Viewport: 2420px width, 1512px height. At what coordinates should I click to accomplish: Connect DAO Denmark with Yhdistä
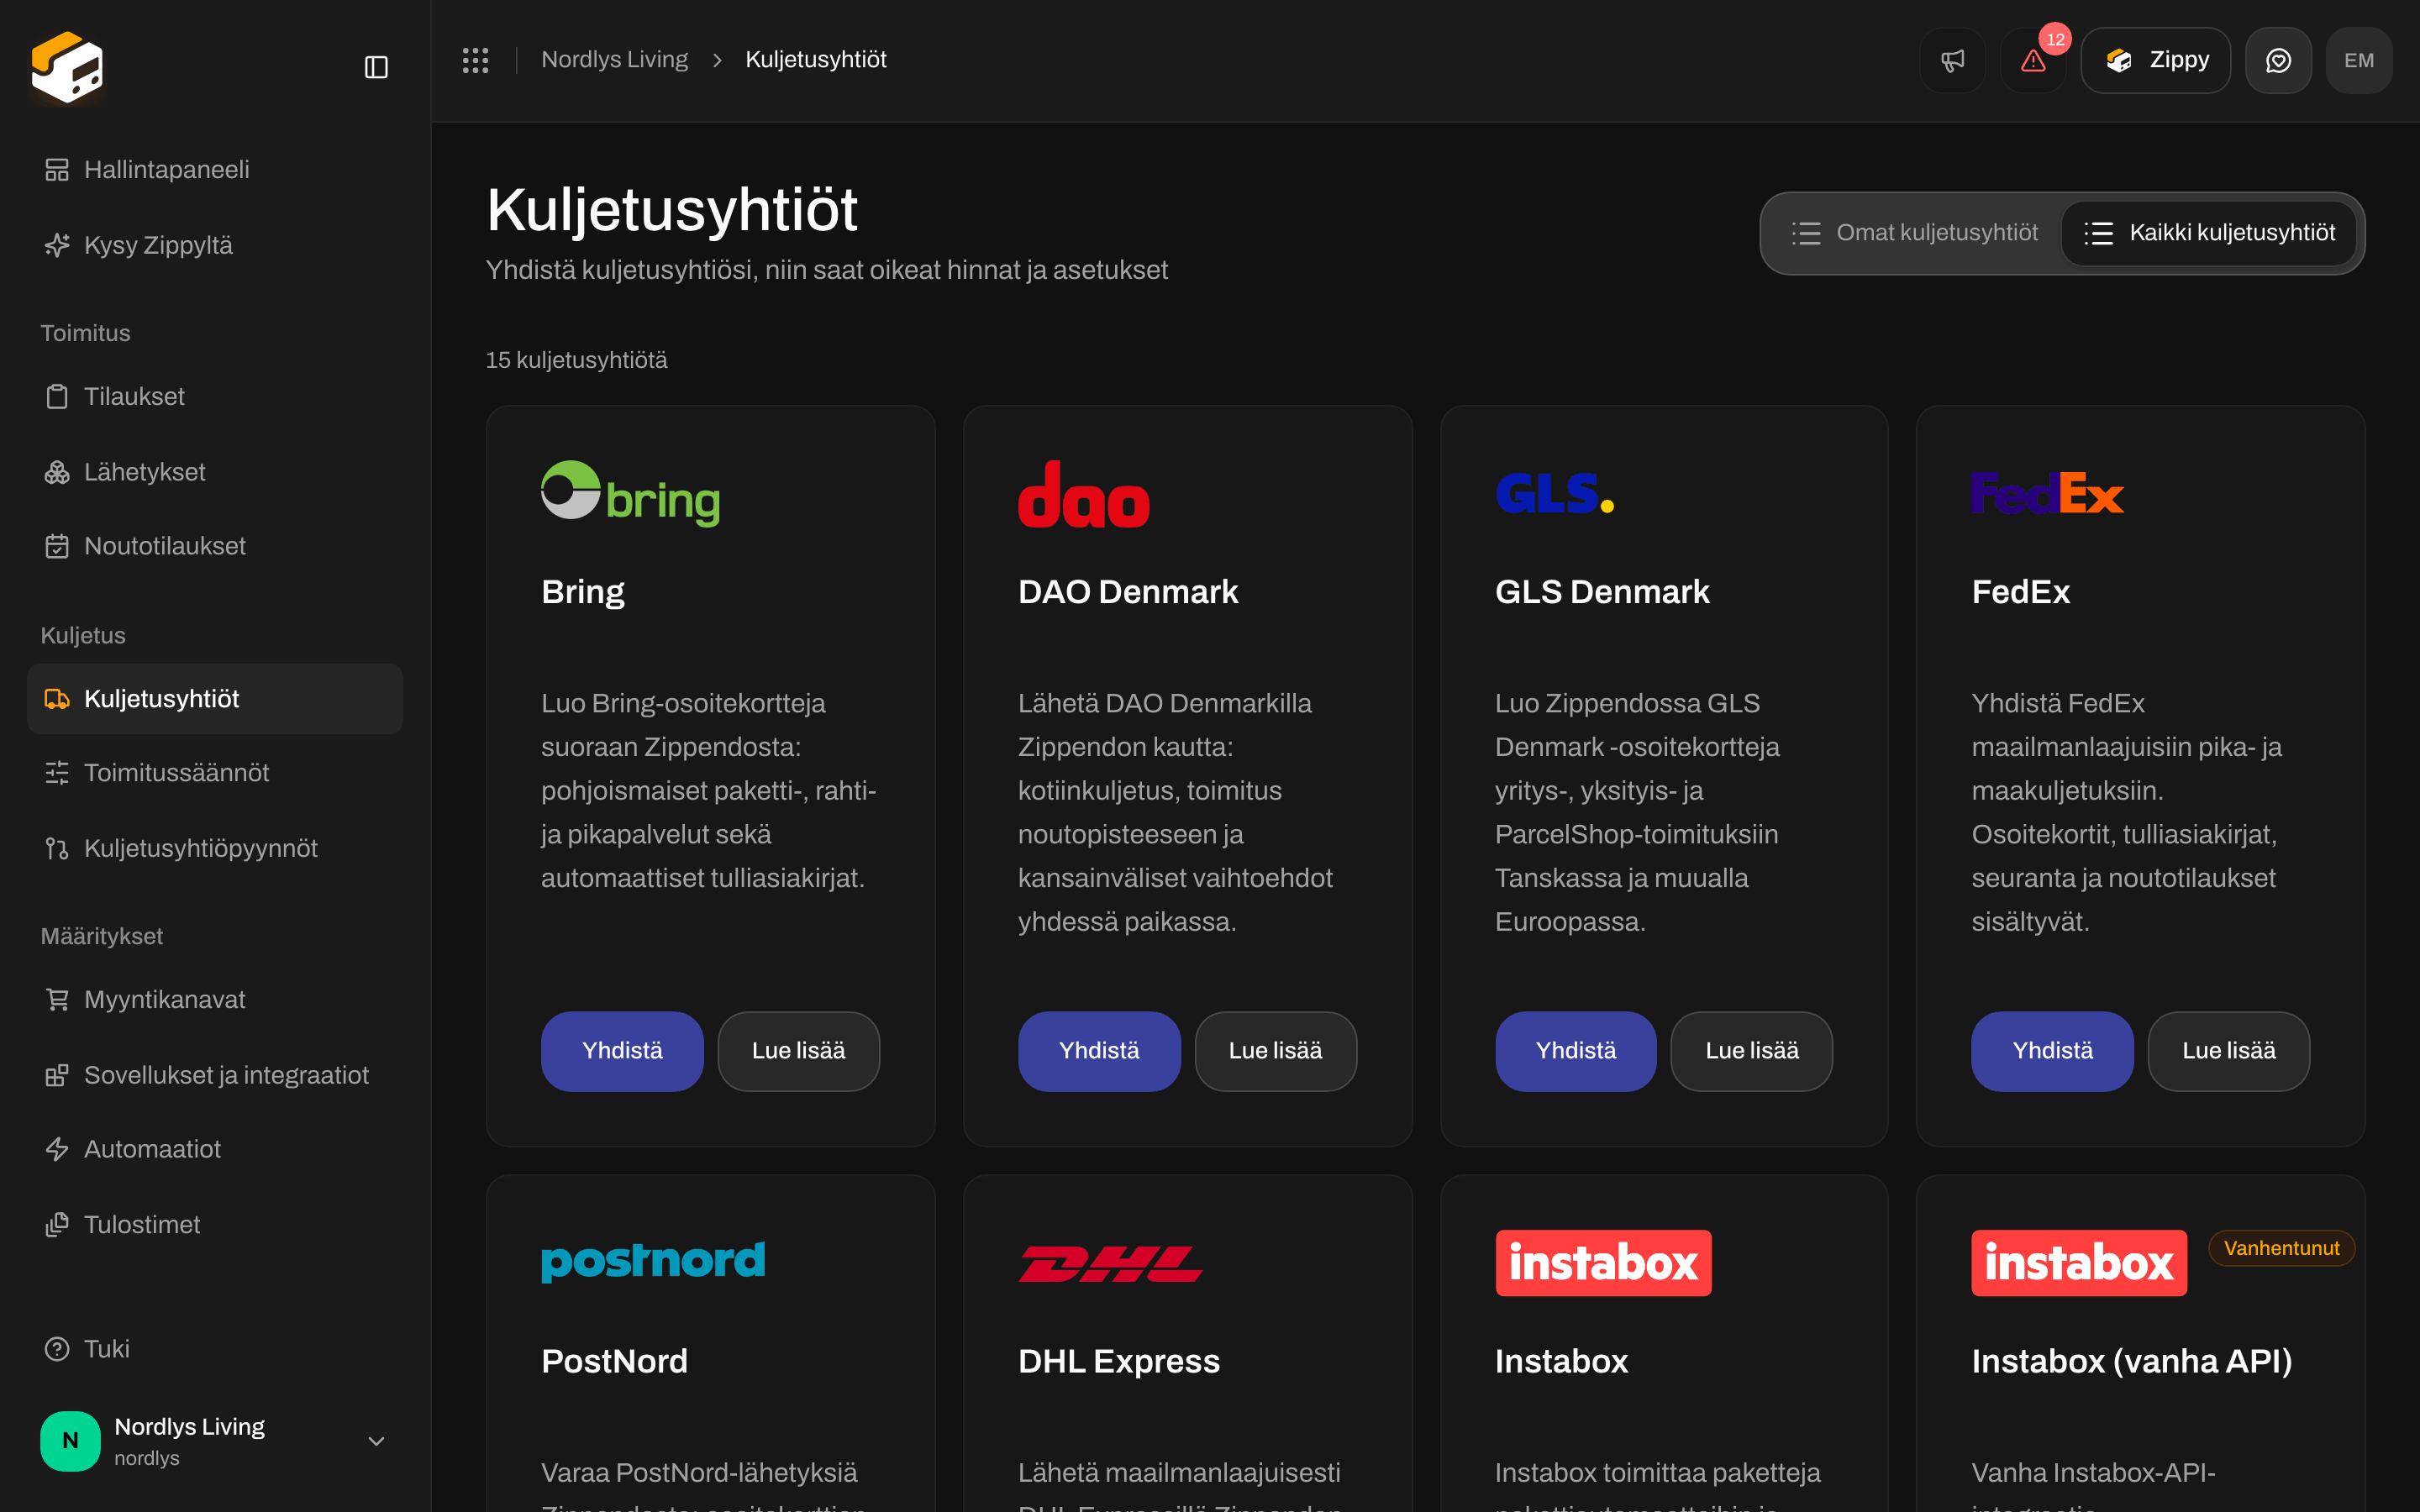(x=1099, y=1051)
